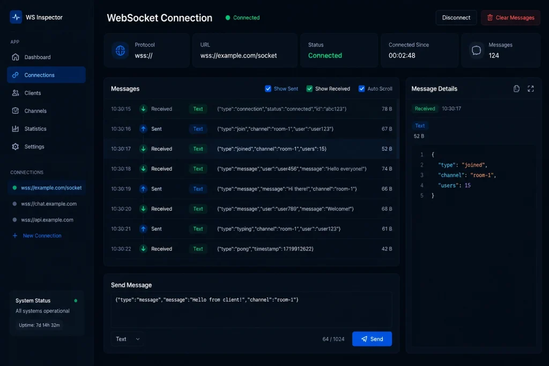
Task: Click received arrow icon at 10:30:22
Action: 143,249
